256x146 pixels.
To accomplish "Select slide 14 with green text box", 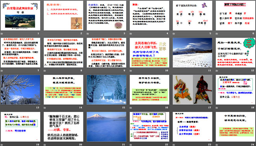I will [x=63, y=90].
